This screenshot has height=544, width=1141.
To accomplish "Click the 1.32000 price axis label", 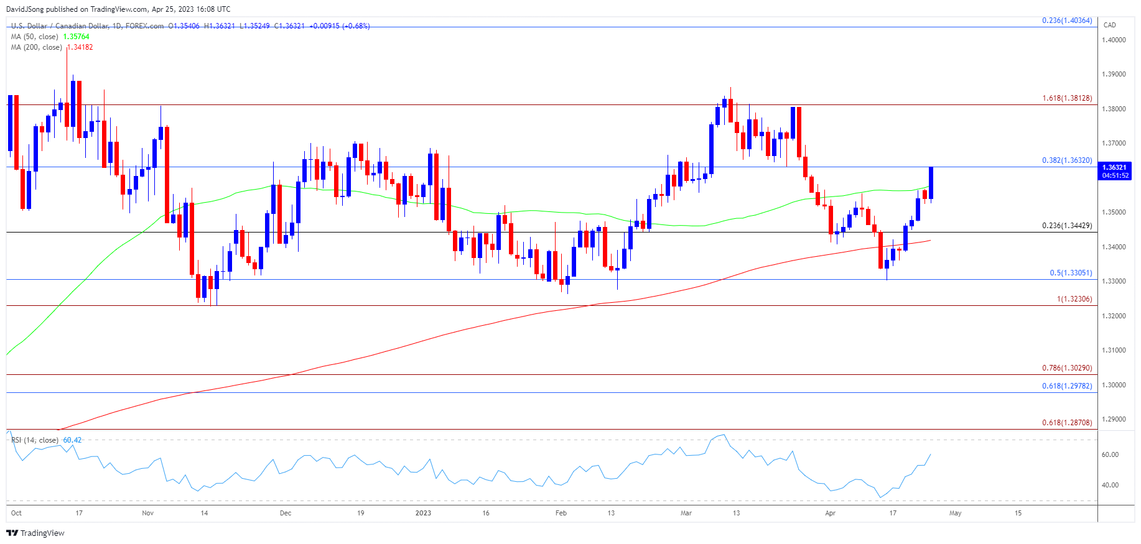I will tap(1114, 316).
